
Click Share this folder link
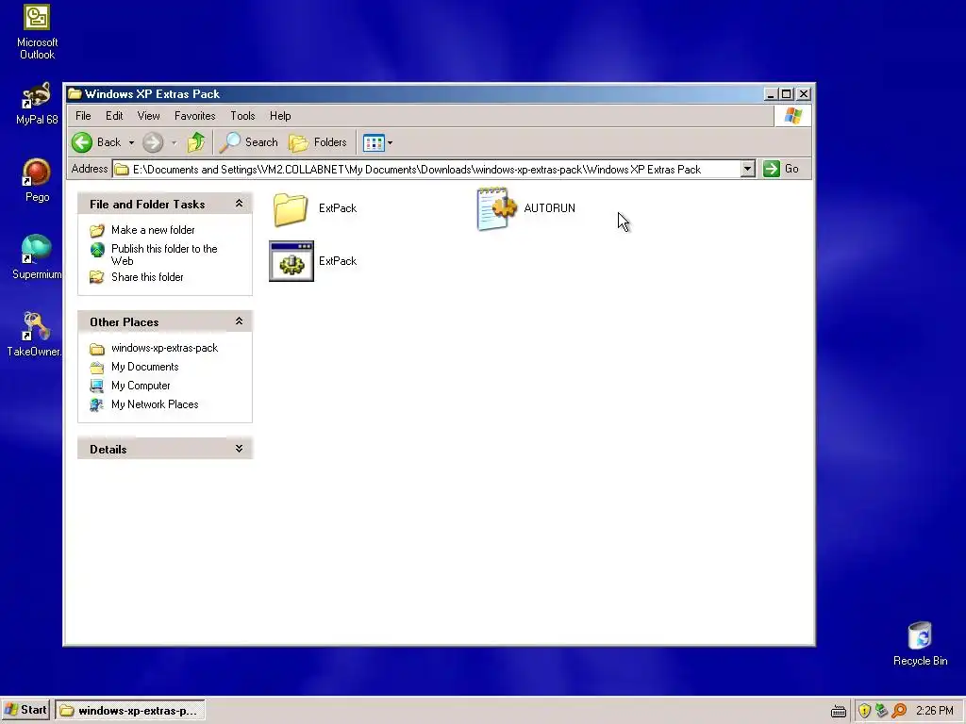(x=147, y=277)
